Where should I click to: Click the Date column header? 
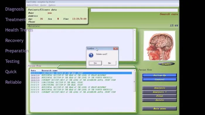[33, 70]
